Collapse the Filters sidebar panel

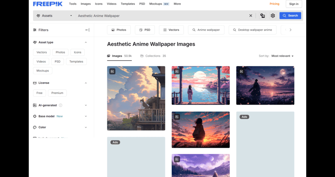point(87,30)
